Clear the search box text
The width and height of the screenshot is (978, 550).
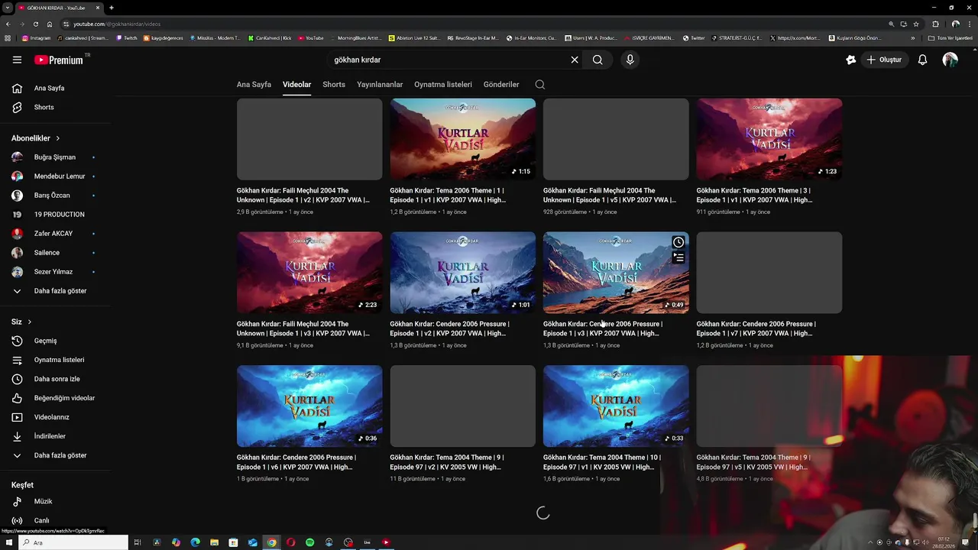(575, 60)
